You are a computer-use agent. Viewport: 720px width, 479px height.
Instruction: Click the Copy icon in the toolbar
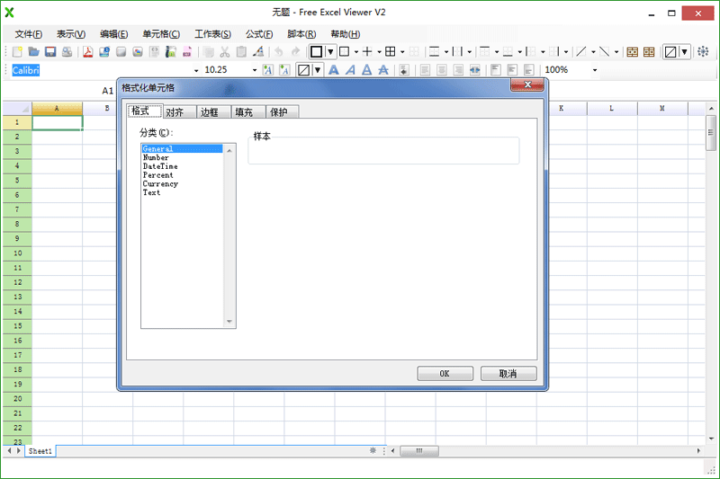(209, 52)
